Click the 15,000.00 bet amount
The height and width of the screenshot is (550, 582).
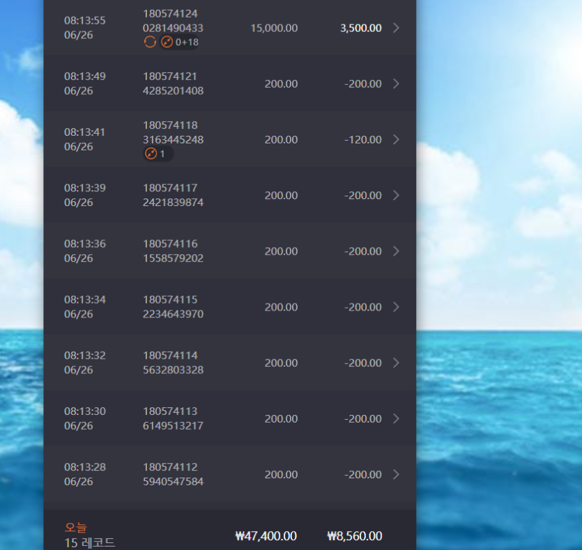click(x=274, y=28)
